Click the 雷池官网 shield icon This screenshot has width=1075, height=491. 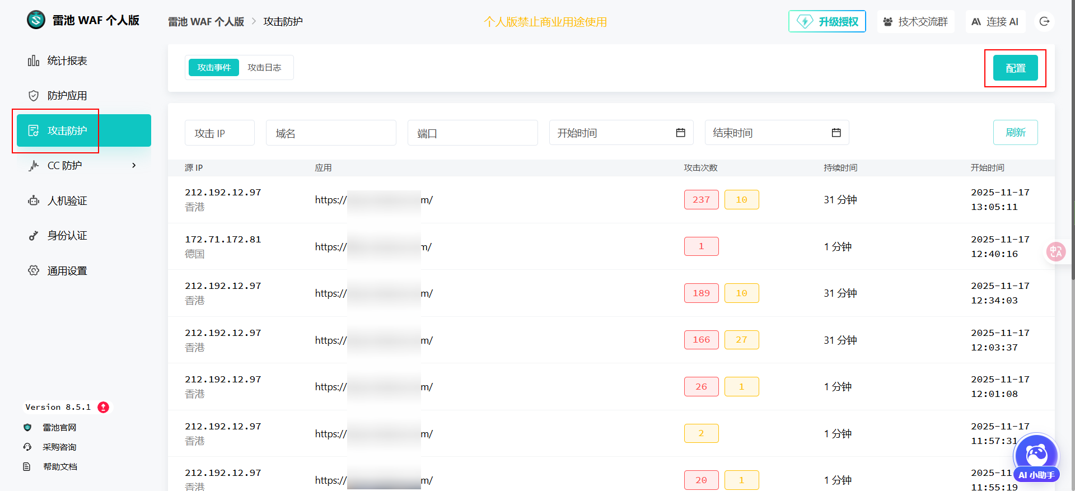pyautogui.click(x=27, y=427)
